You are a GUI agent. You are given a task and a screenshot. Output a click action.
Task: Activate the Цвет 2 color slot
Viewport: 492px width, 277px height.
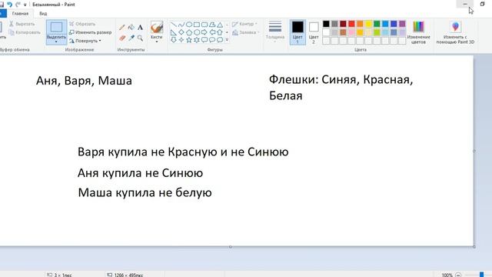click(x=314, y=32)
